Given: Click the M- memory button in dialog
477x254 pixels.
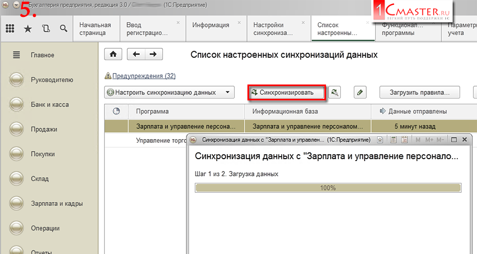Looking at the screenshot, I should click(x=440, y=140).
